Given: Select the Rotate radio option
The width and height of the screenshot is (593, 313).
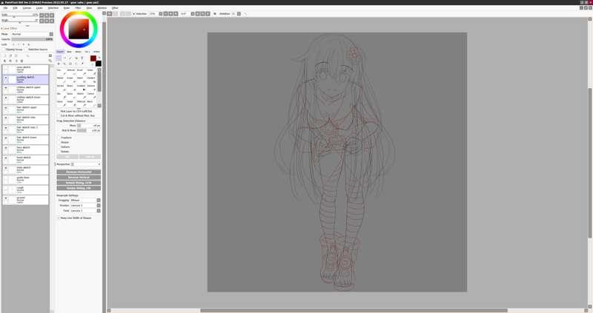Looking at the screenshot, I should [64, 152].
